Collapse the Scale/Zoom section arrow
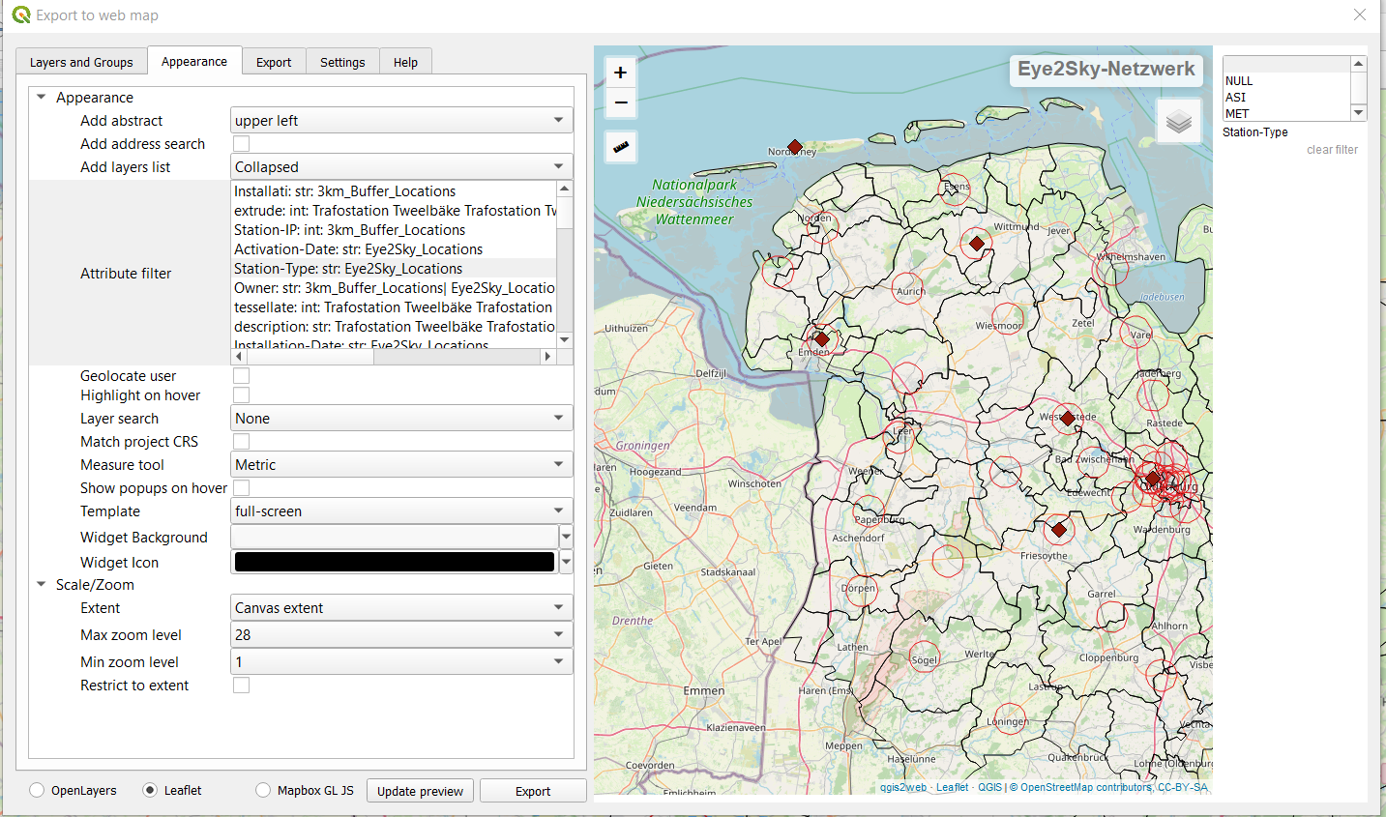Screen dimensions: 1386x817 click(x=41, y=584)
